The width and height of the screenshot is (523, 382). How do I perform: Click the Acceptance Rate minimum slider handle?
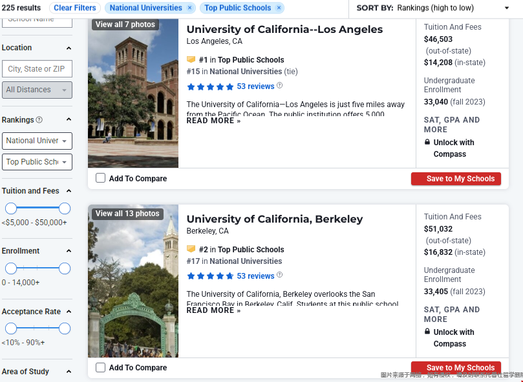pyautogui.click(x=11, y=328)
